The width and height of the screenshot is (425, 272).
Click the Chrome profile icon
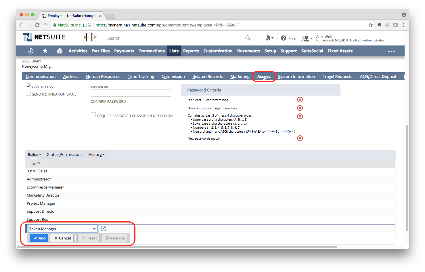click(x=404, y=15)
